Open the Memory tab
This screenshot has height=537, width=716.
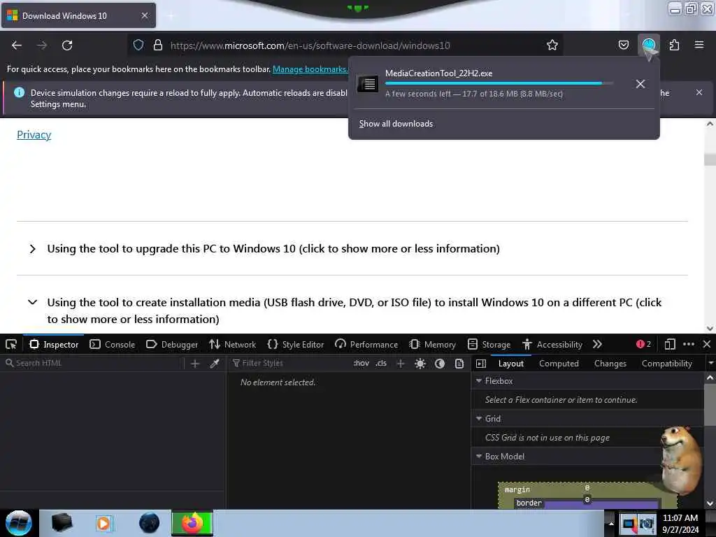(432, 344)
